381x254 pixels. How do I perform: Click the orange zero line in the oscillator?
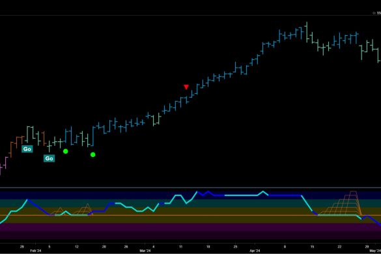pos(190,216)
